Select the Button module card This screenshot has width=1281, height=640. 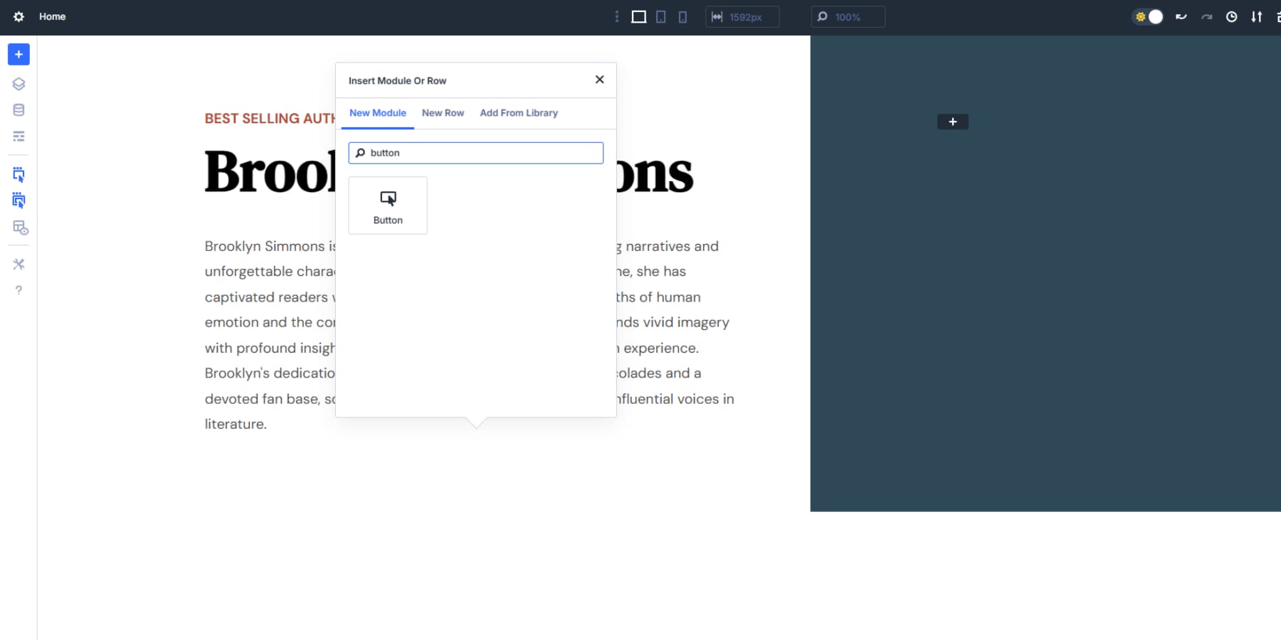coord(388,205)
